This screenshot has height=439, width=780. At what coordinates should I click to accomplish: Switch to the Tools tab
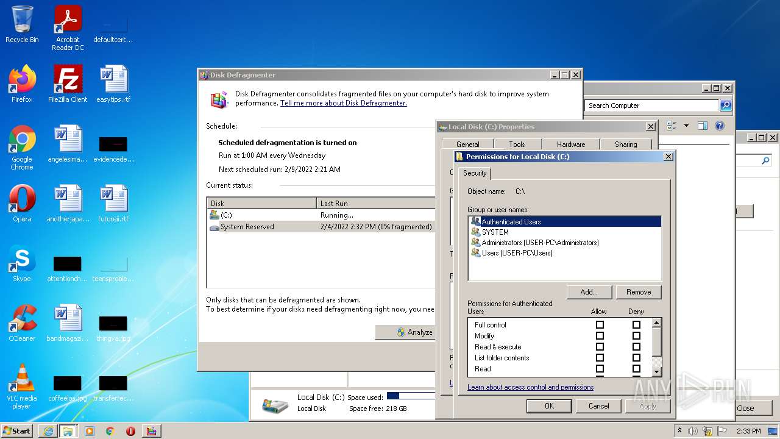(517, 145)
